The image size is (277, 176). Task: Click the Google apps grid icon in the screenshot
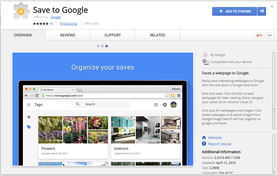[156, 105]
